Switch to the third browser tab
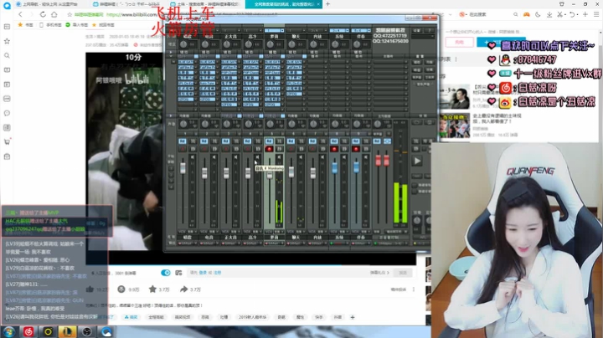The image size is (603, 338). pyautogui.click(x=207, y=4)
